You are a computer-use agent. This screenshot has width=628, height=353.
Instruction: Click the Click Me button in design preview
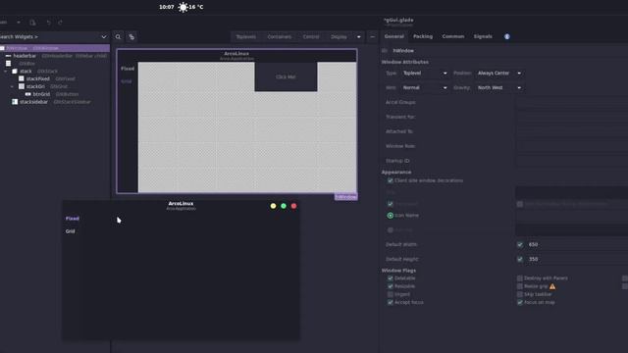[286, 76]
